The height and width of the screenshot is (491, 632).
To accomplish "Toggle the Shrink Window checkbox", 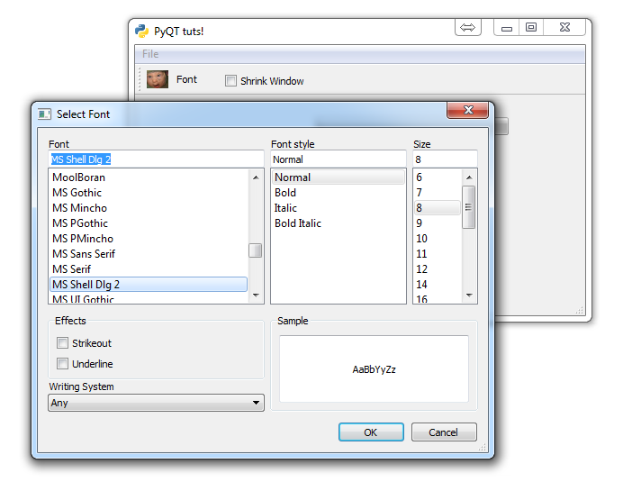I will pyautogui.click(x=231, y=81).
